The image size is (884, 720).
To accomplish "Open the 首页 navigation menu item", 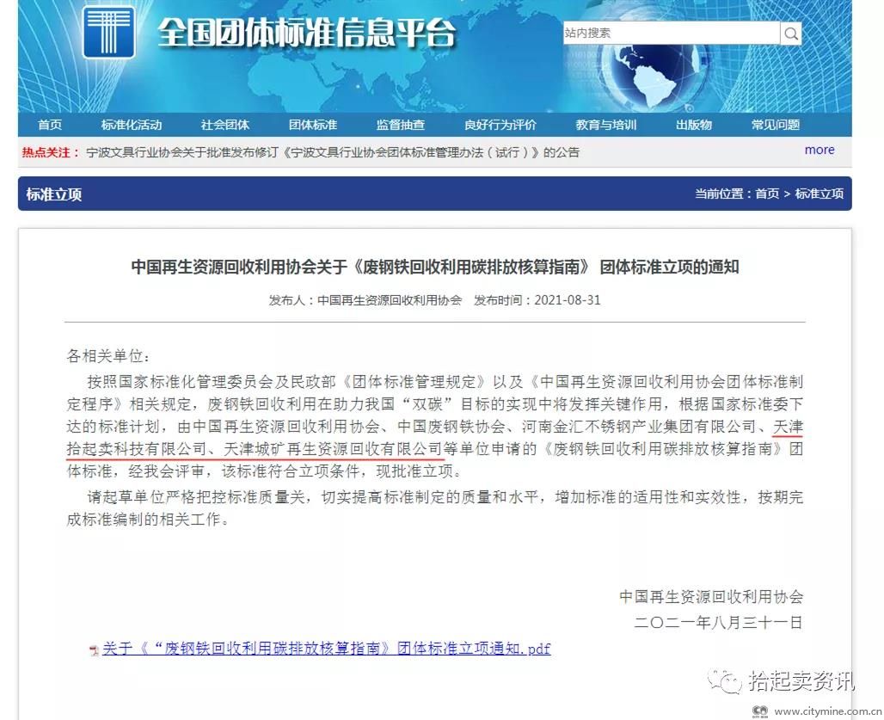I will [x=50, y=125].
